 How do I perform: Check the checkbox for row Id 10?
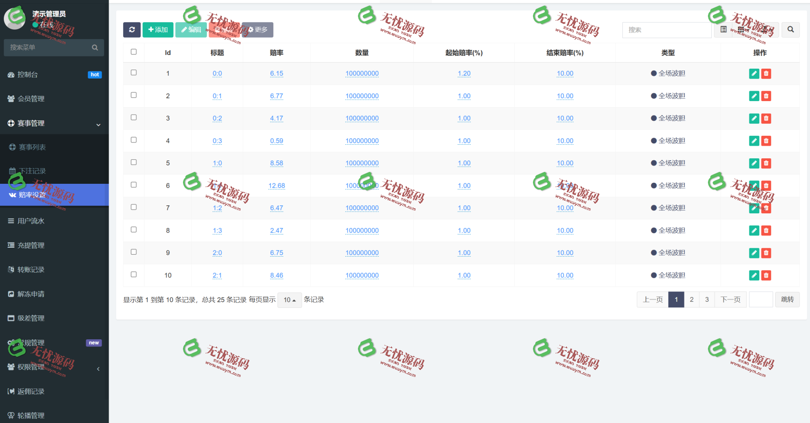(134, 274)
